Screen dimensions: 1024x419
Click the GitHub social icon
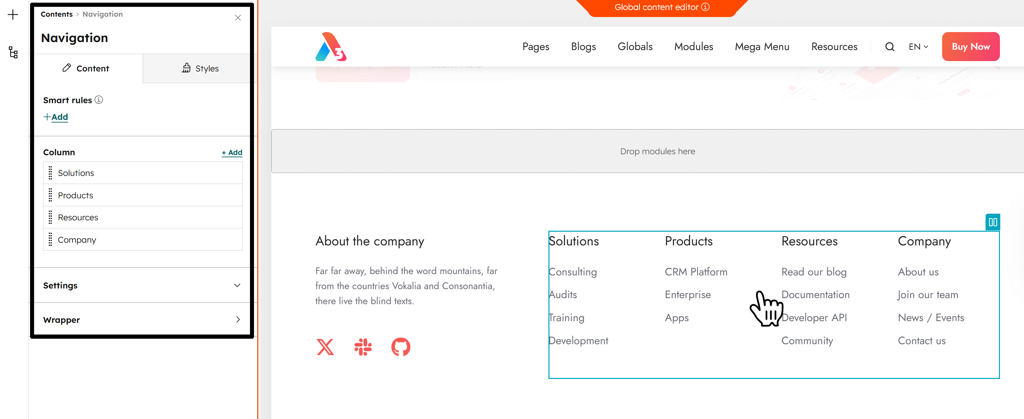click(401, 347)
